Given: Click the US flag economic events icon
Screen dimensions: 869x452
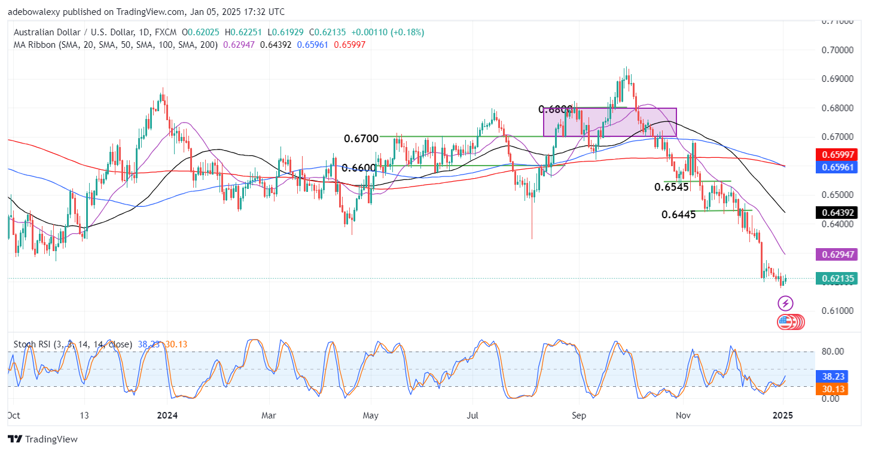Looking at the screenshot, I should click(x=785, y=322).
